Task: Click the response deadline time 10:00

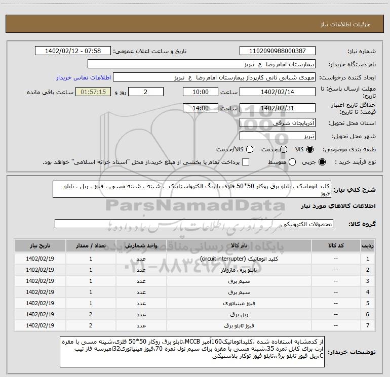Action: tap(201, 92)
